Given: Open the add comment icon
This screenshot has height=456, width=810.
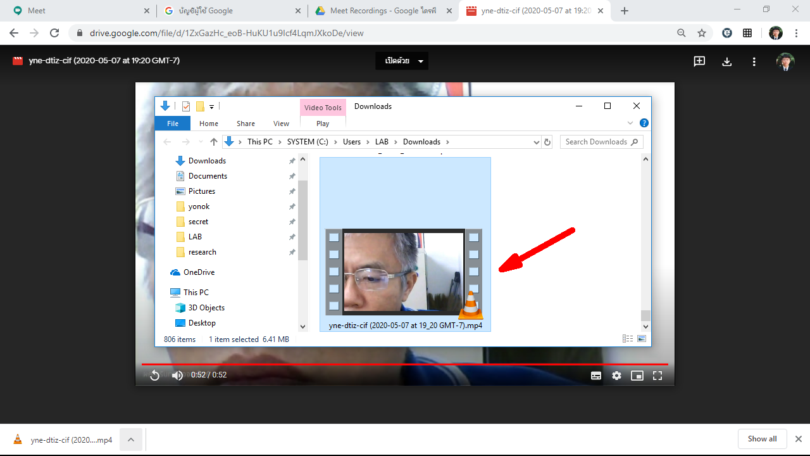Looking at the screenshot, I should (x=699, y=61).
